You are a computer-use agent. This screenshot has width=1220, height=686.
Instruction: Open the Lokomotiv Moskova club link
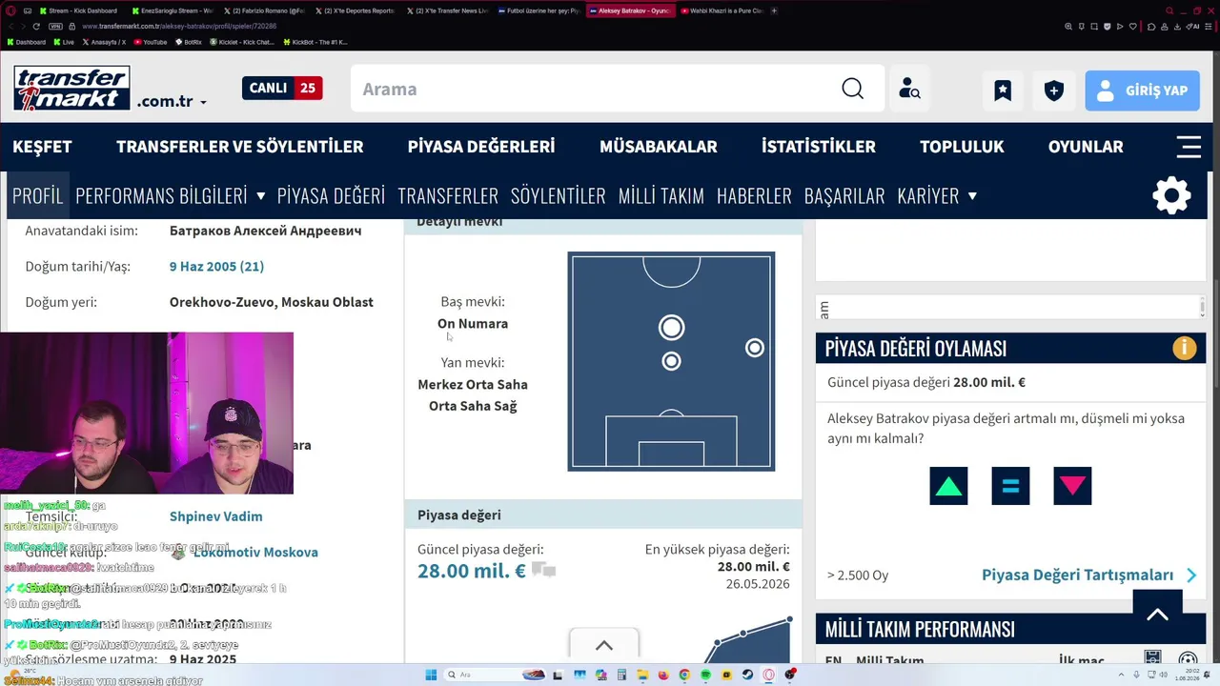point(255,553)
